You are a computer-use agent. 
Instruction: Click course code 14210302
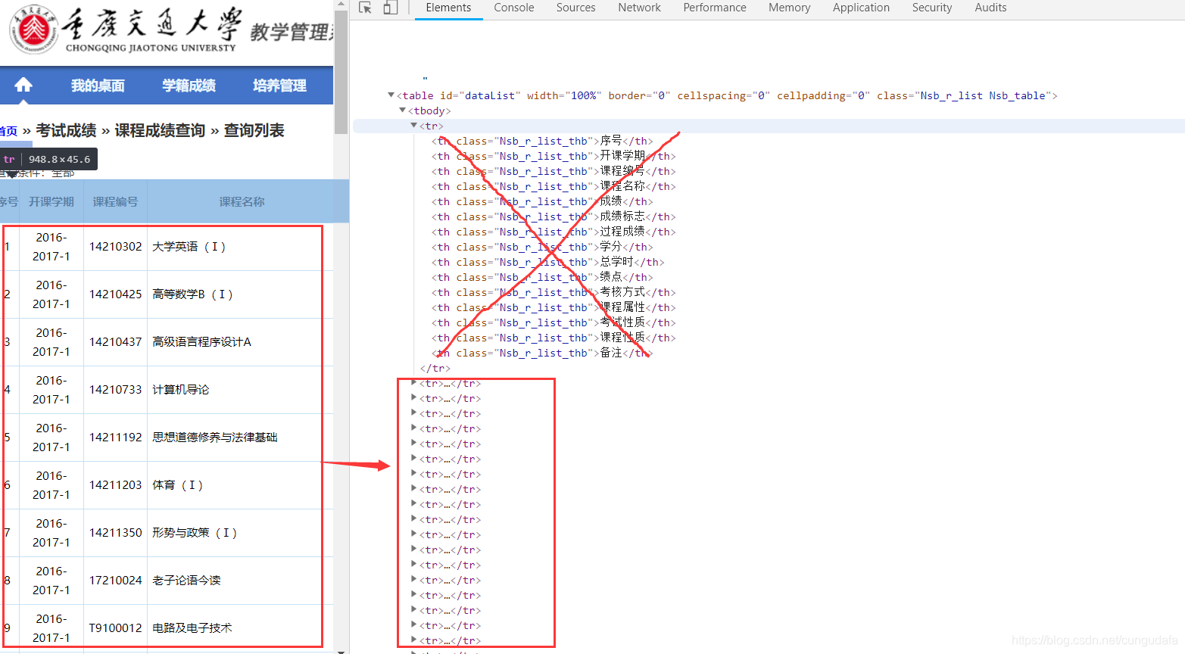115,247
